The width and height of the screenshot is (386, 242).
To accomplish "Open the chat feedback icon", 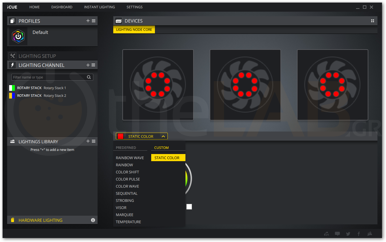I will tap(338, 234).
